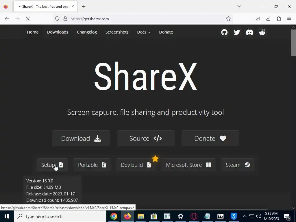Open ShareX Reddit icon
Viewport: 296px width, 222px height.
262,32
